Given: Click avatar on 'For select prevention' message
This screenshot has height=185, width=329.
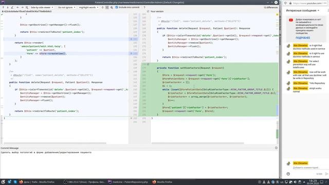Looking at the screenshot, I should pos(289,62).
